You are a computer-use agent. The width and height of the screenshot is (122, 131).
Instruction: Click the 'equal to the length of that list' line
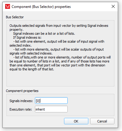click(32, 69)
